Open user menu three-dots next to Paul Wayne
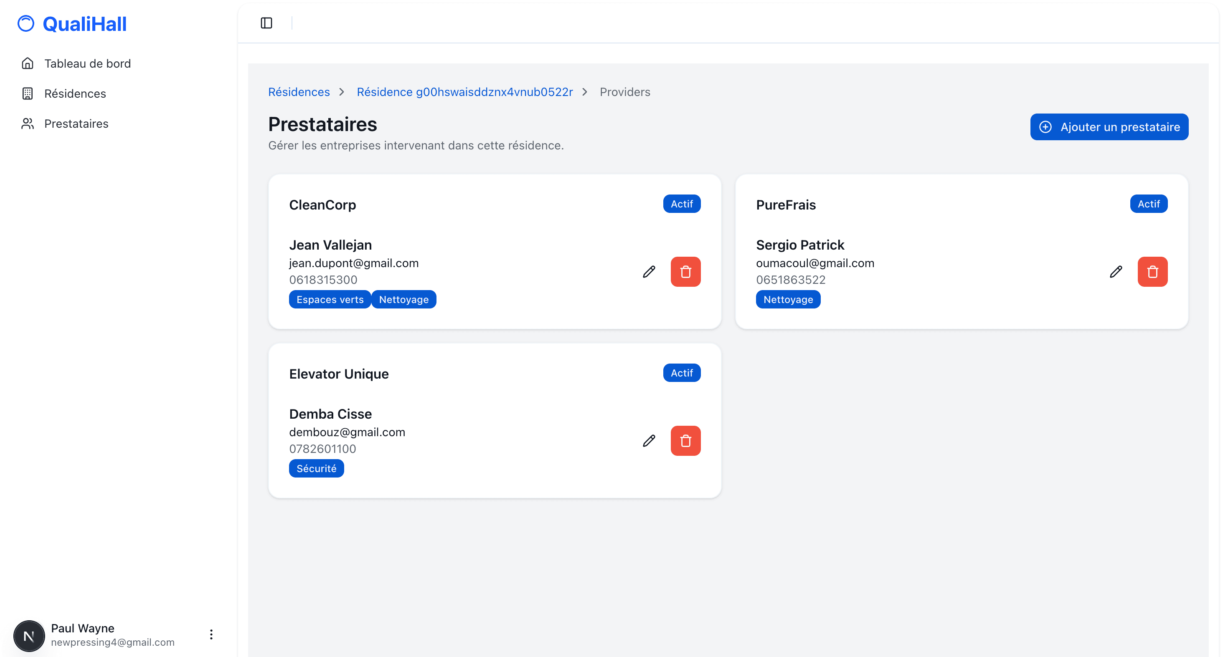Screen dimensions: 1223x657 [x=211, y=634]
